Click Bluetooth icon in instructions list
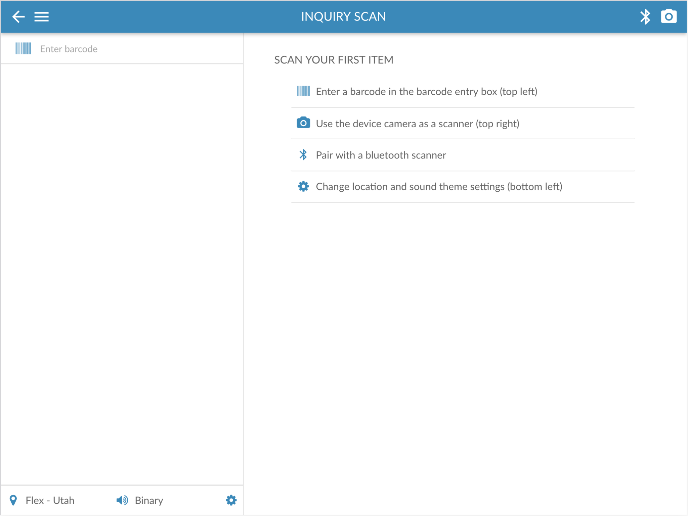The width and height of the screenshot is (688, 516). (x=303, y=155)
